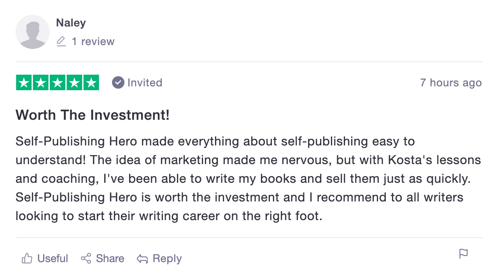Click the "Invited" label text
497x280 pixels.
click(x=145, y=82)
